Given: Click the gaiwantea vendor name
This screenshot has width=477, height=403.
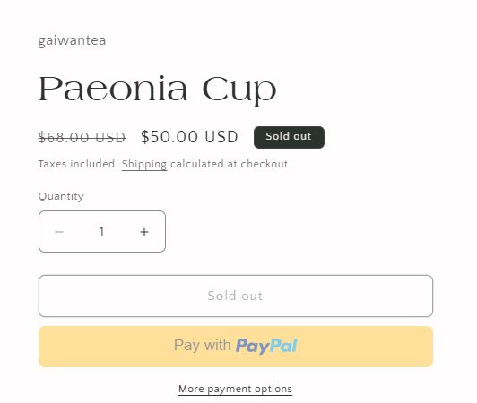Looking at the screenshot, I should point(72,40).
